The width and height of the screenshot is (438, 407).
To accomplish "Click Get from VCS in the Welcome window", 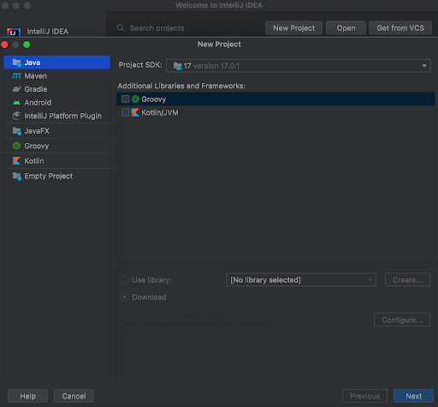I will pos(400,28).
